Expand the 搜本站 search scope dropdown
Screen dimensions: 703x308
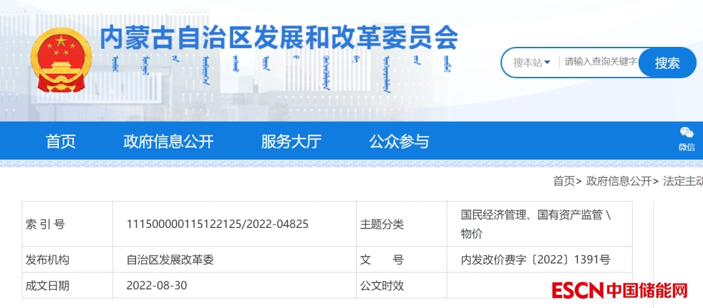532,63
